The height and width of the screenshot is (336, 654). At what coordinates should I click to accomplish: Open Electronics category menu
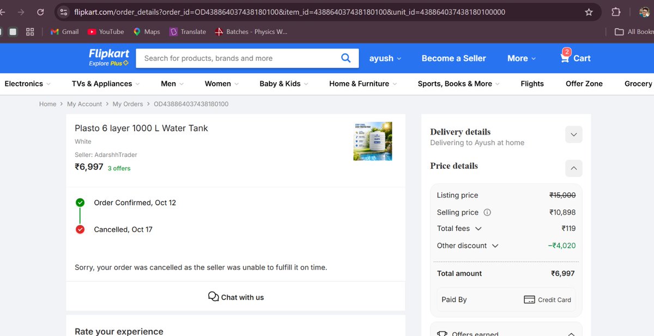[27, 84]
